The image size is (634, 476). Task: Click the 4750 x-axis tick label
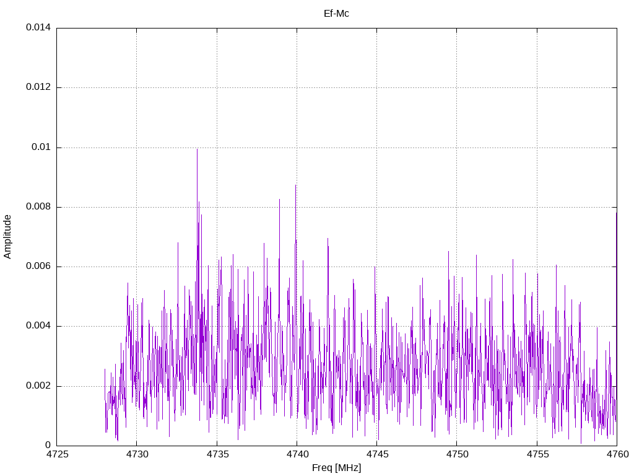point(458,454)
